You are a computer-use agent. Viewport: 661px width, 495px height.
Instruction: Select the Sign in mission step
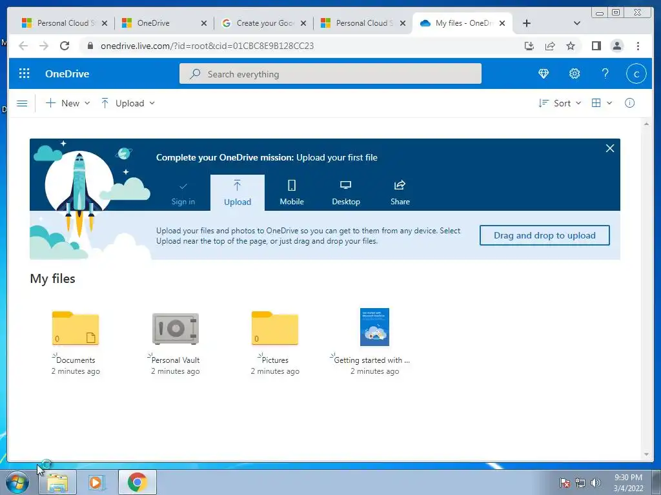(x=183, y=193)
